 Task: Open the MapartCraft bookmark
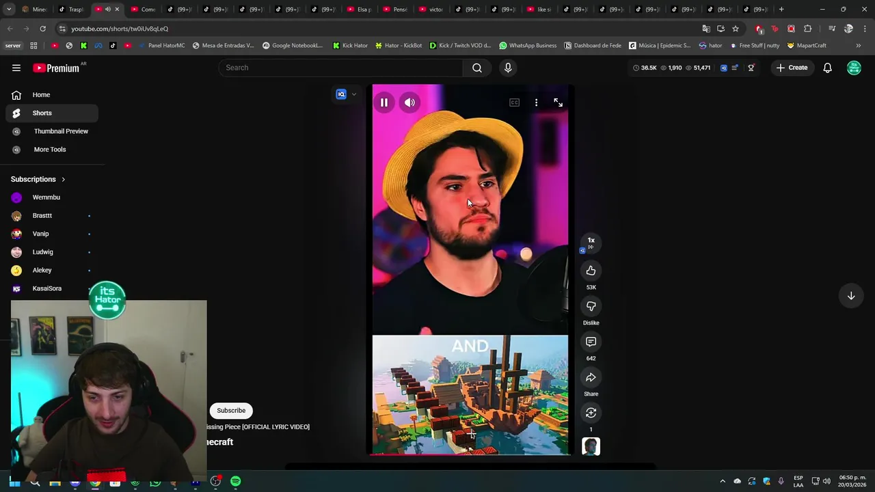click(807, 46)
